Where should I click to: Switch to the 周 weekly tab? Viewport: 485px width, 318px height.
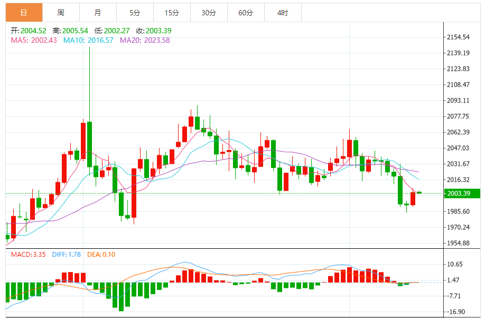61,13
